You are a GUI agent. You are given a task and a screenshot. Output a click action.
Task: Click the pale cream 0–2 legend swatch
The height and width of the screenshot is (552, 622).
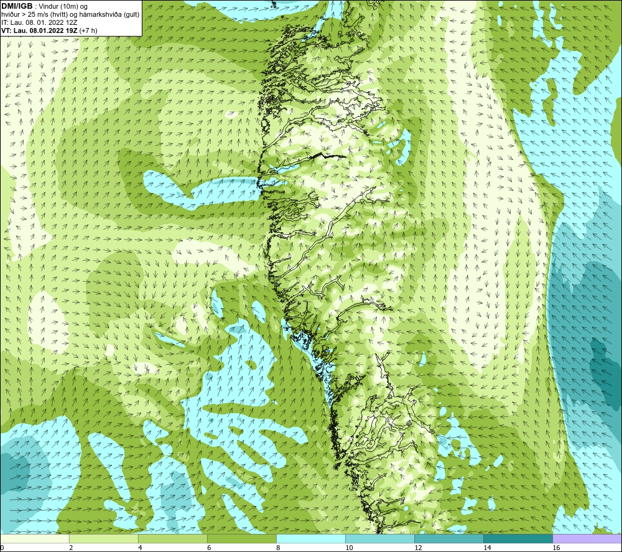click(x=35, y=538)
